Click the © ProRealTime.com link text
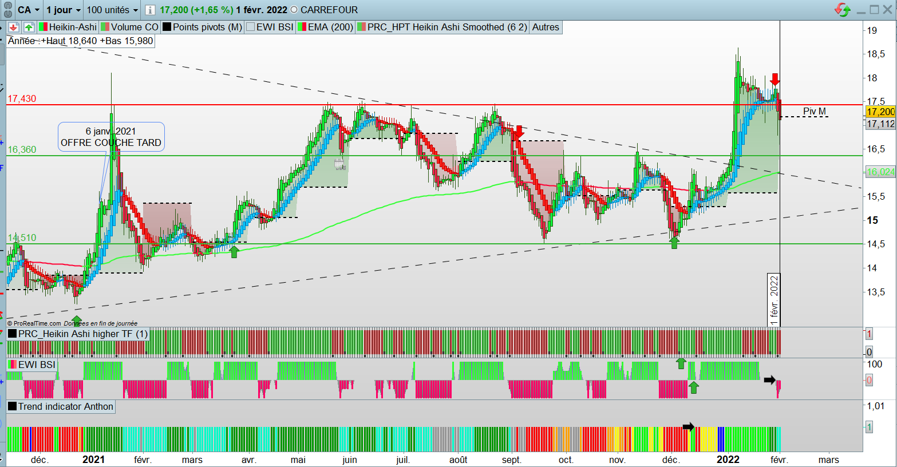The width and height of the screenshot is (897, 467). 34,323
